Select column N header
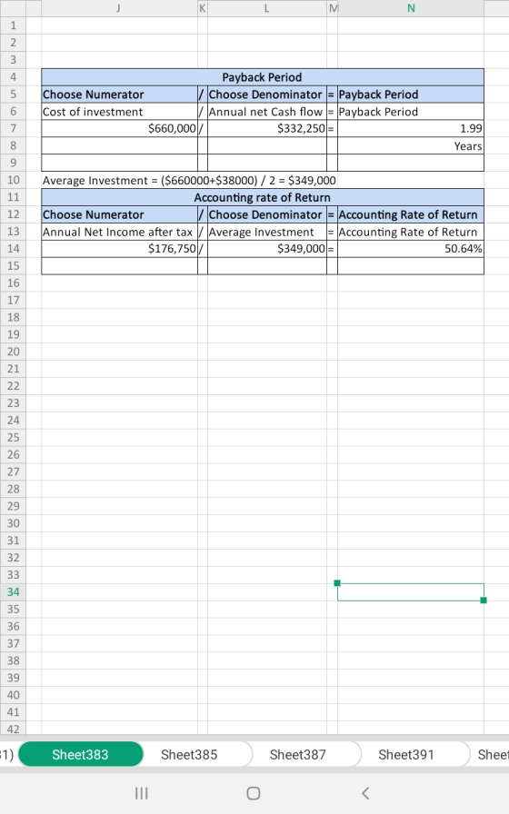Viewport: 509px width, 814px height. coord(411,8)
